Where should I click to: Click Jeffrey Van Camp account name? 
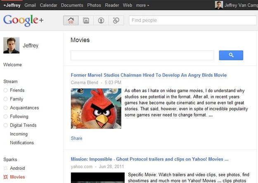(x=241, y=5)
